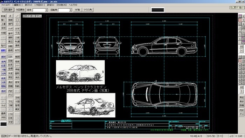Select the 消去 erase tool

pyautogui.click(x=17, y=77)
